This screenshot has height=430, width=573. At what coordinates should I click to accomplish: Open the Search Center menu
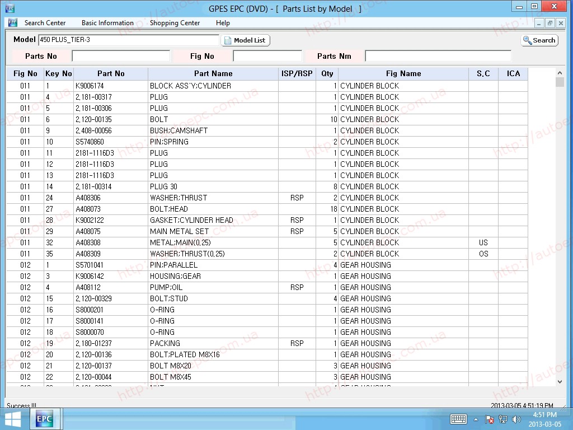pos(45,22)
